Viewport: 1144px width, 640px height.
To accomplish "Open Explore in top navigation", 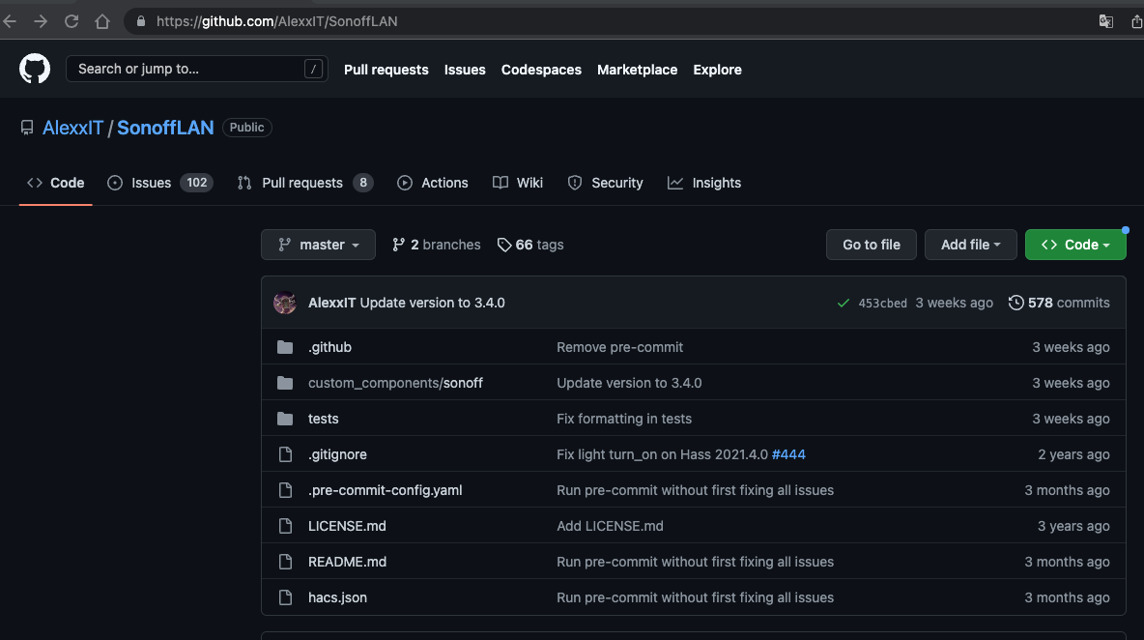I will point(717,70).
